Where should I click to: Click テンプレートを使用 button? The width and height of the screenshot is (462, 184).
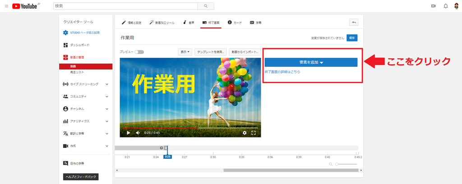(x=211, y=52)
